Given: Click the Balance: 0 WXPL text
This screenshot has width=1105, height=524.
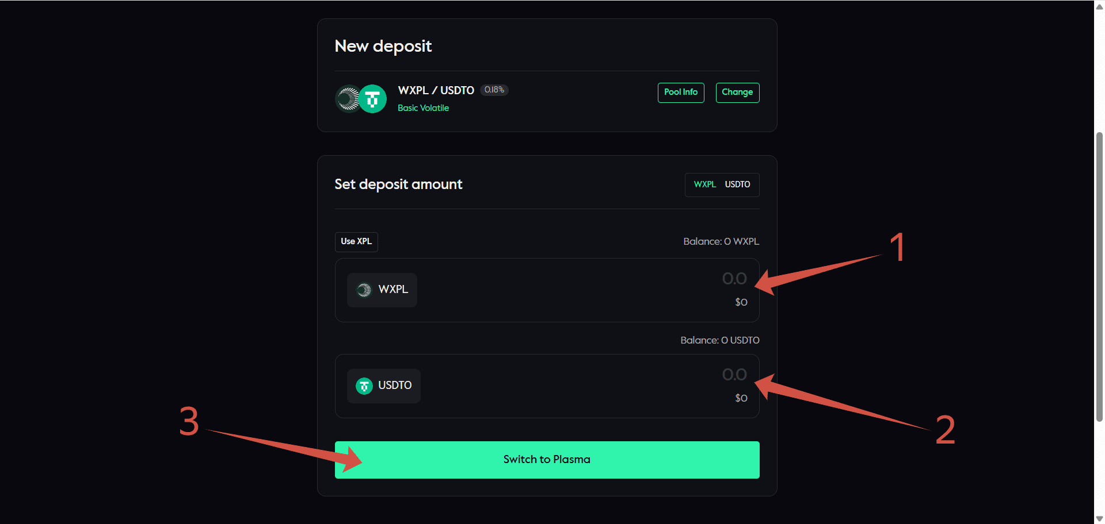Looking at the screenshot, I should pyautogui.click(x=721, y=241).
